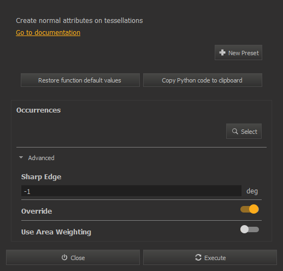This screenshot has height=271, width=283.
Task: Click the plus icon on New Preset
Action: (222, 52)
